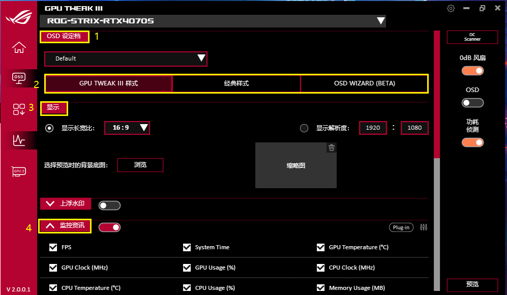Screen dimensions: 507x295
Task: Click the 缩略图 thumbnail preview box
Action: click(x=296, y=165)
